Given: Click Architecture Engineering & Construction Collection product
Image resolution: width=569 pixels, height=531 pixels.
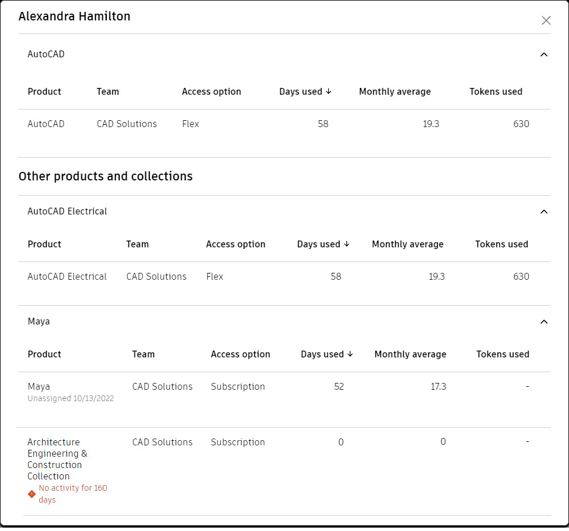Looking at the screenshot, I should (x=57, y=459).
